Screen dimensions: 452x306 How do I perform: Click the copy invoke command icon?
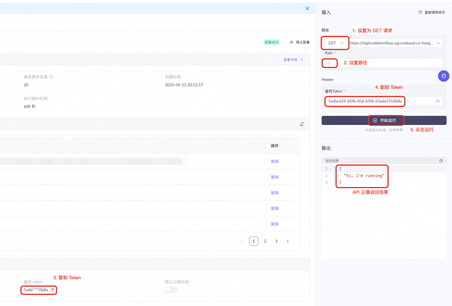(x=420, y=12)
